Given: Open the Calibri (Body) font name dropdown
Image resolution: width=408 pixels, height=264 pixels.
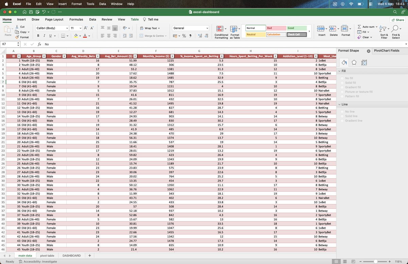Looking at the screenshot, I should tap(67, 28).
